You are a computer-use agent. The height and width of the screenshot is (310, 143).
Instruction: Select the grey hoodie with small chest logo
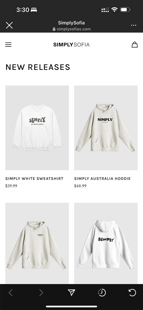[x=37, y=243]
